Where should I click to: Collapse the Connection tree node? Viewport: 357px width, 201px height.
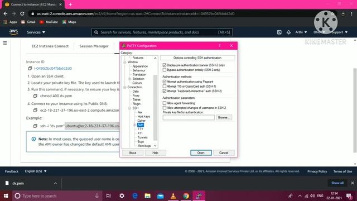pyautogui.click(x=125, y=87)
